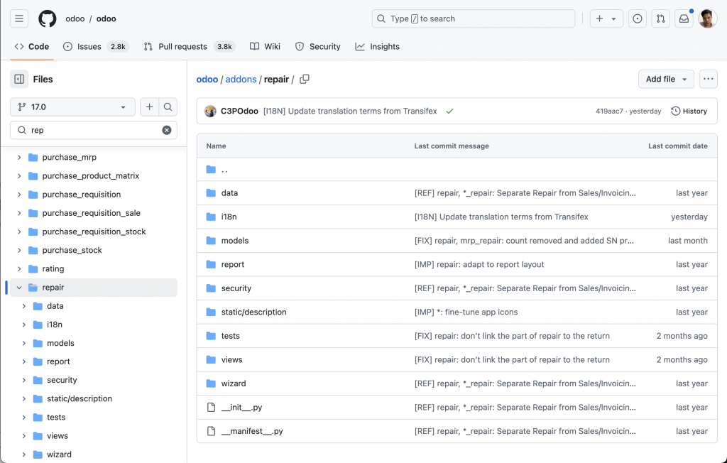The image size is (727, 463).
Task: Open the Wiki tab
Action: 266,46
